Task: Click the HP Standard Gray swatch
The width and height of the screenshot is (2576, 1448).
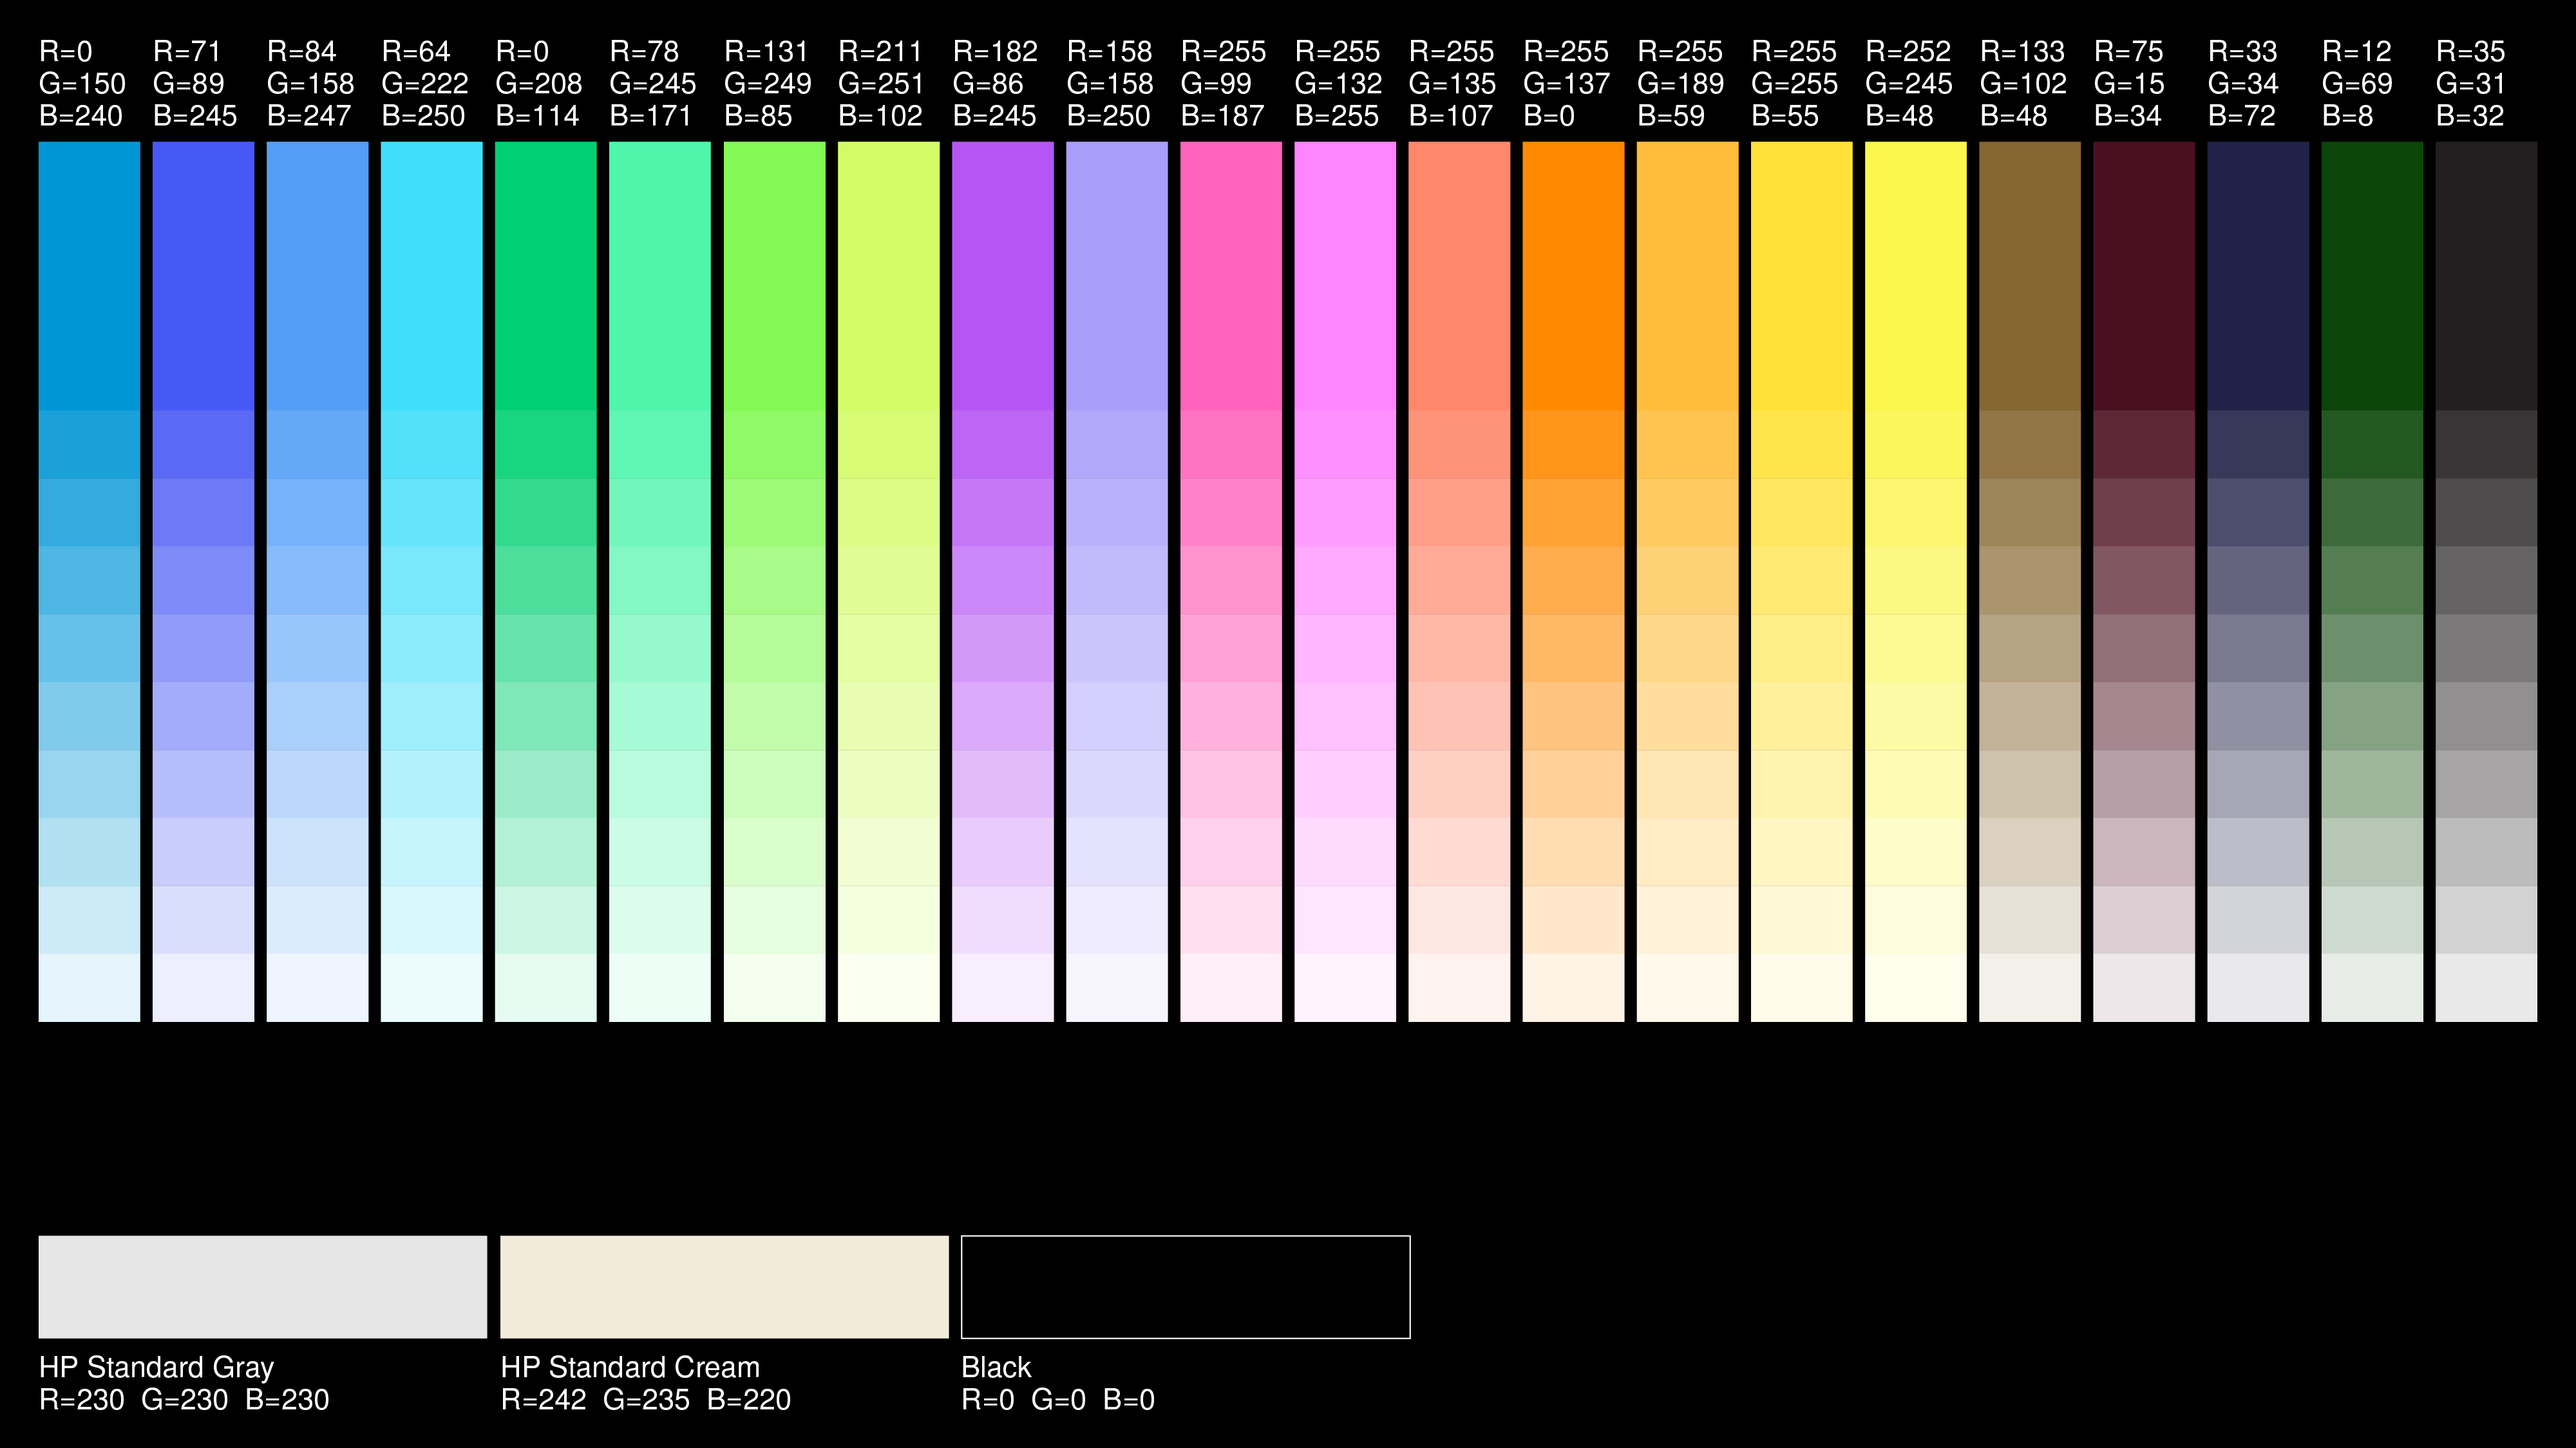Action: point(262,1286)
